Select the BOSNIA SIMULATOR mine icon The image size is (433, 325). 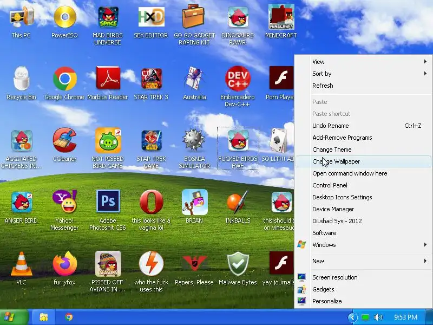[194, 140]
